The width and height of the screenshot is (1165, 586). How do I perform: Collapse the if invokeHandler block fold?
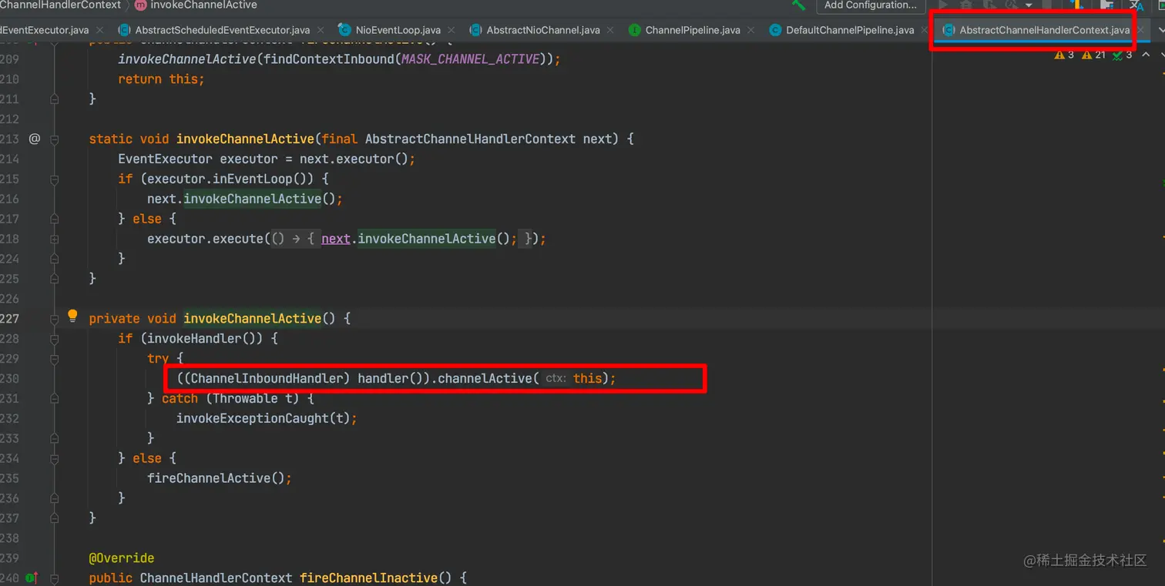(55, 338)
